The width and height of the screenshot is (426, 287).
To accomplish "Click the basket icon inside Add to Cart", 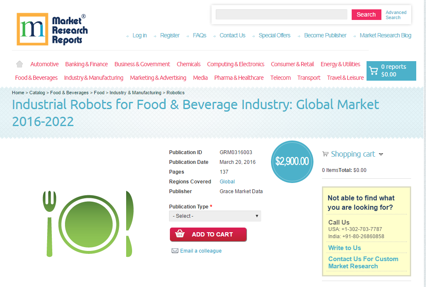I will [179, 234].
